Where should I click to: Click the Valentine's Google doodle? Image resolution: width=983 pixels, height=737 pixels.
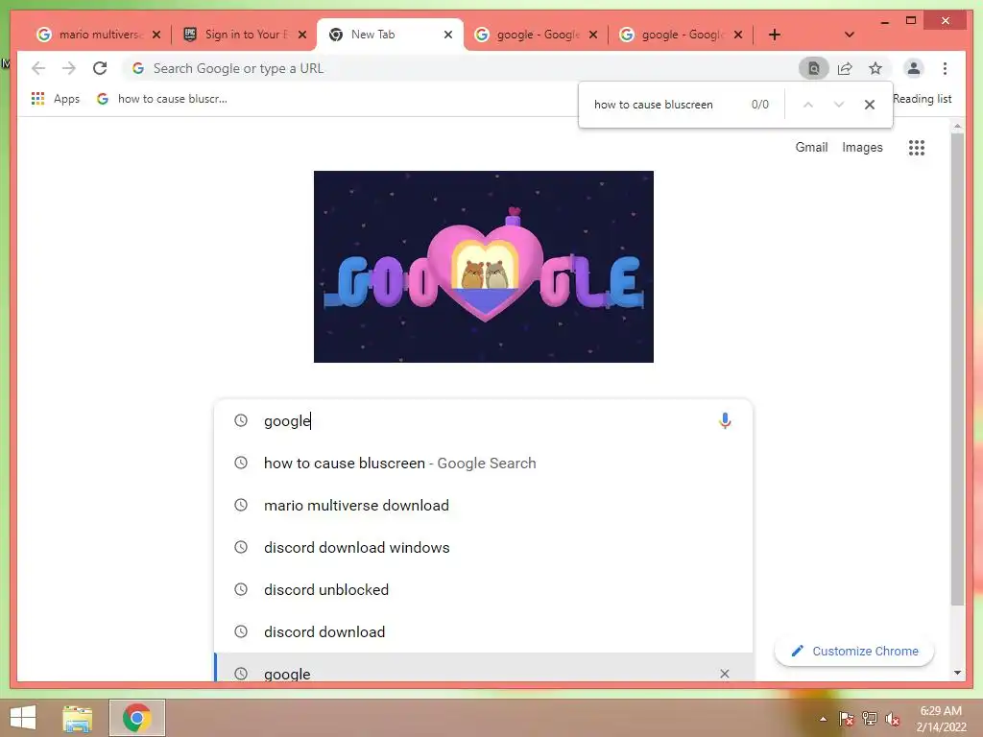[x=484, y=267]
